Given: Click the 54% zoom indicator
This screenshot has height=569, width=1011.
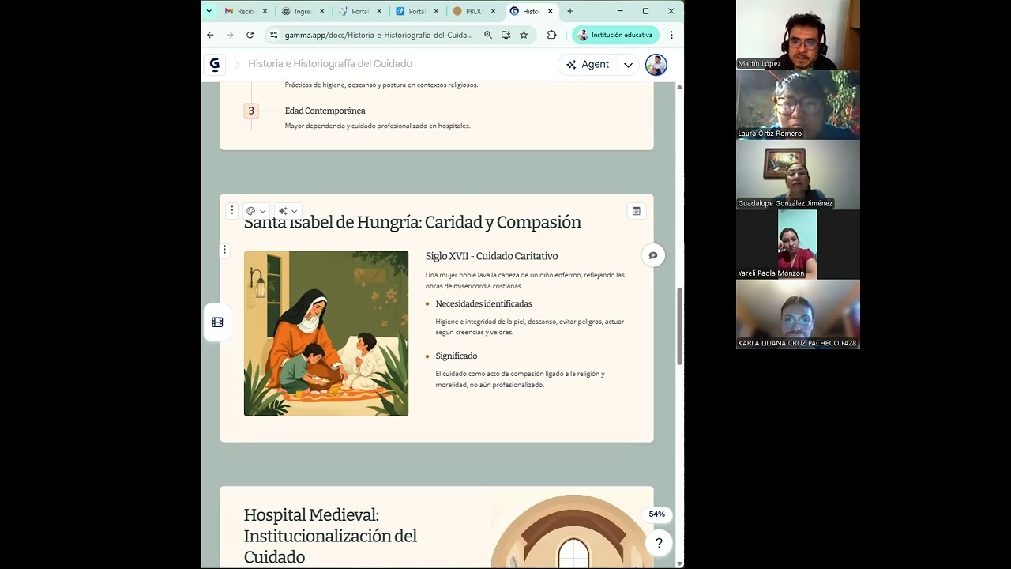Looking at the screenshot, I should (657, 514).
